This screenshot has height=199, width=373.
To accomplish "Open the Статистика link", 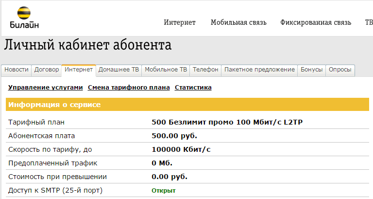I will tap(193, 88).
